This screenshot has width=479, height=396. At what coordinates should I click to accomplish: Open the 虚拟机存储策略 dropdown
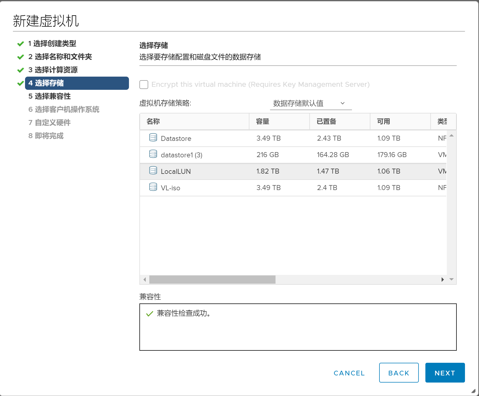click(x=311, y=104)
